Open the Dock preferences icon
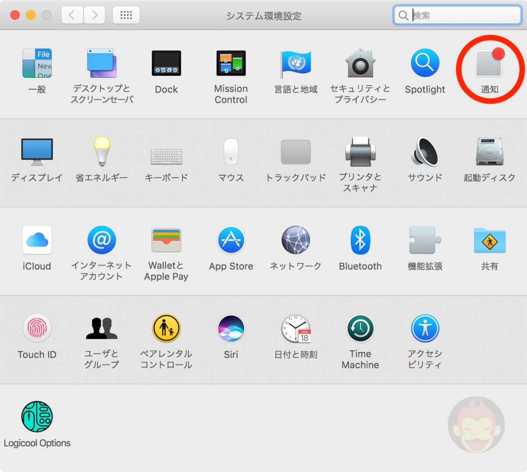The image size is (527, 472). coord(166,64)
